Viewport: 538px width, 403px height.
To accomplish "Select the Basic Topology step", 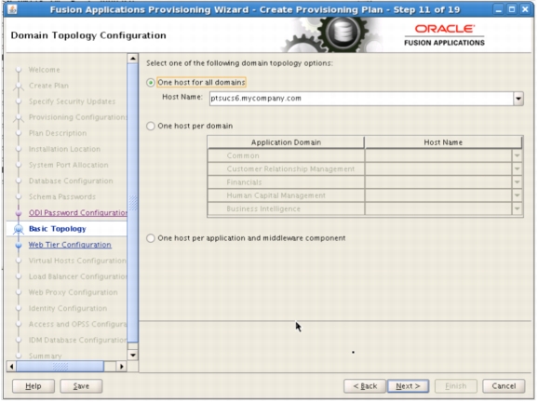I will 58,229.
